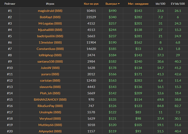This screenshot has width=188, height=134.
Task: Select Constantiuss (888) player link
Action: pyautogui.click(x=50, y=49)
